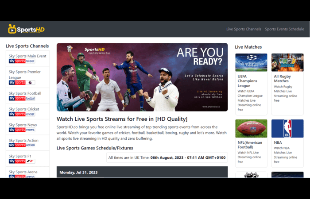
Task: Open the All Rugby Matches title link
Action: point(283,79)
